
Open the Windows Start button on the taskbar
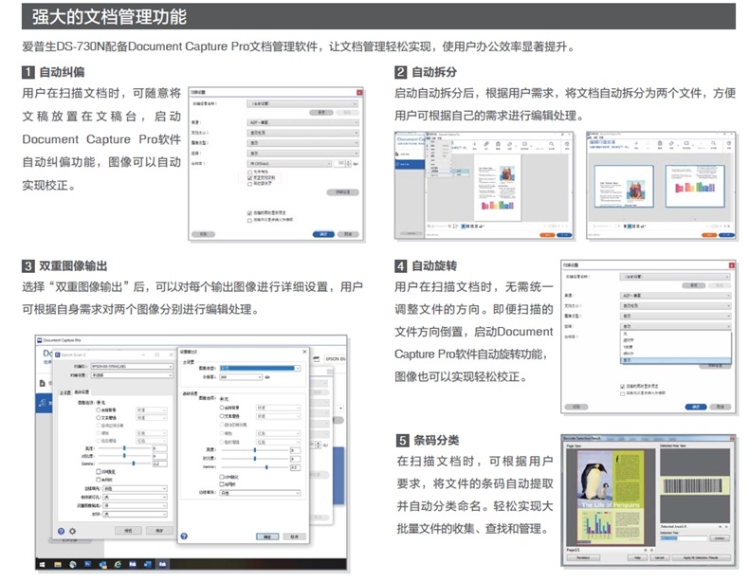pyautogui.click(x=42, y=564)
